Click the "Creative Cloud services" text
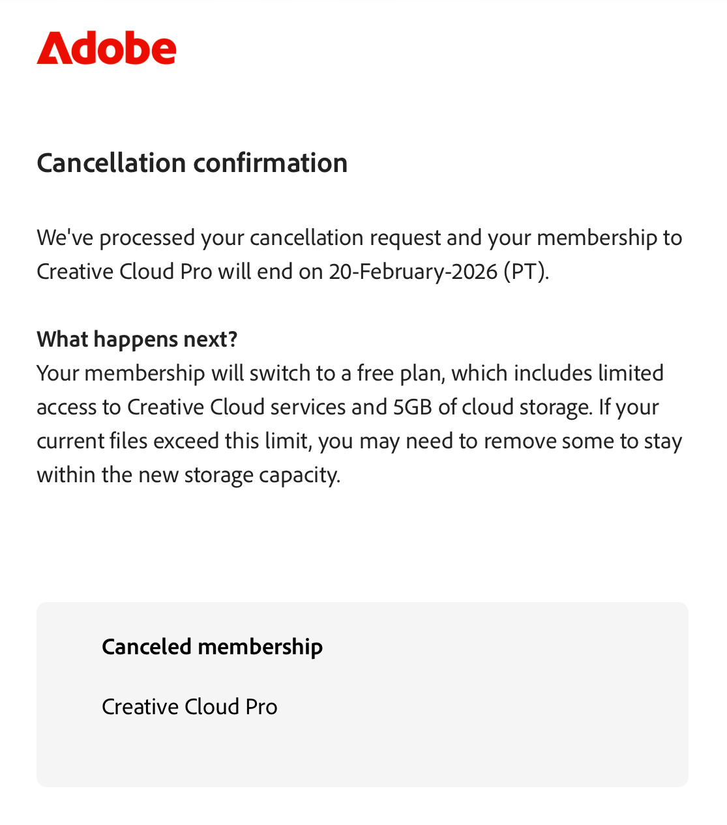727x825 pixels. click(236, 407)
